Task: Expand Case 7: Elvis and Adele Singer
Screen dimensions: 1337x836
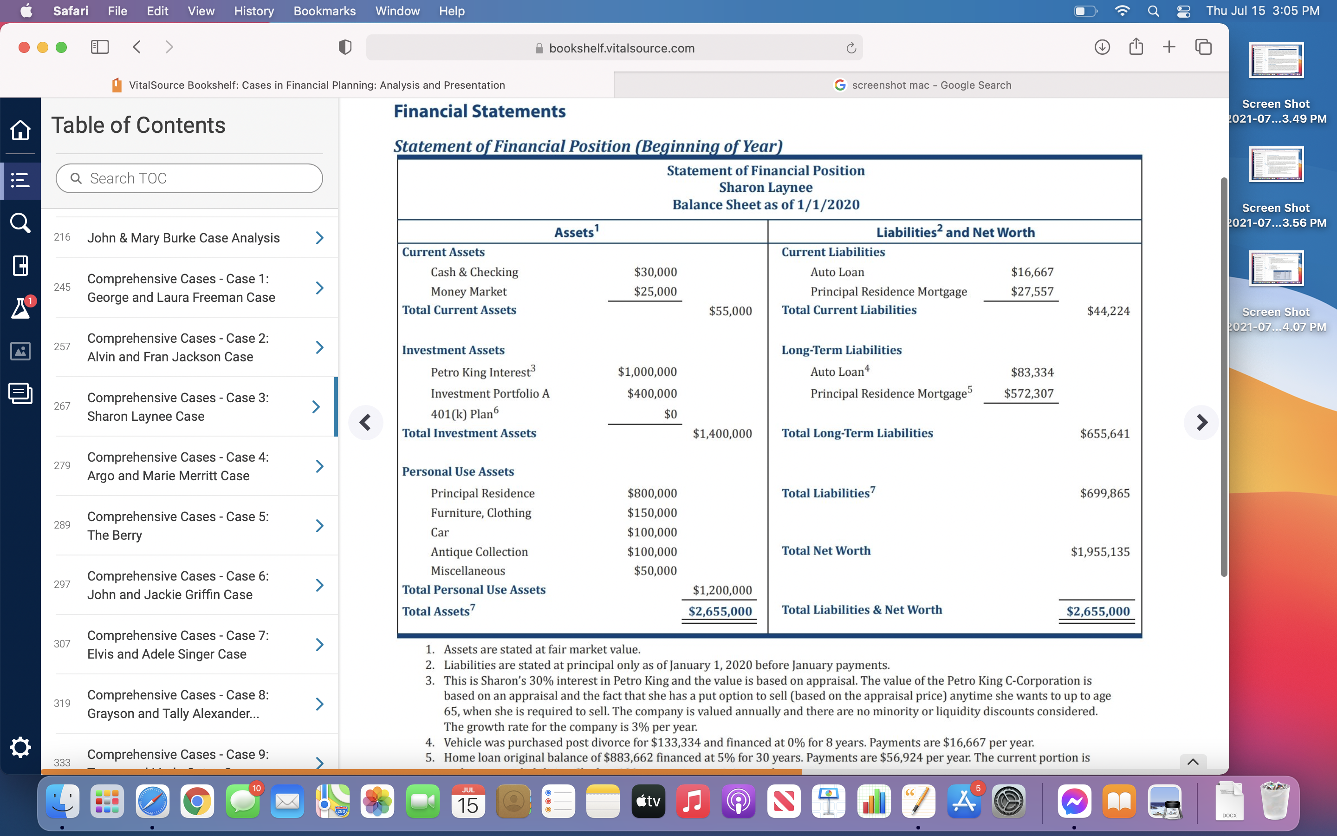Action: pos(319,645)
